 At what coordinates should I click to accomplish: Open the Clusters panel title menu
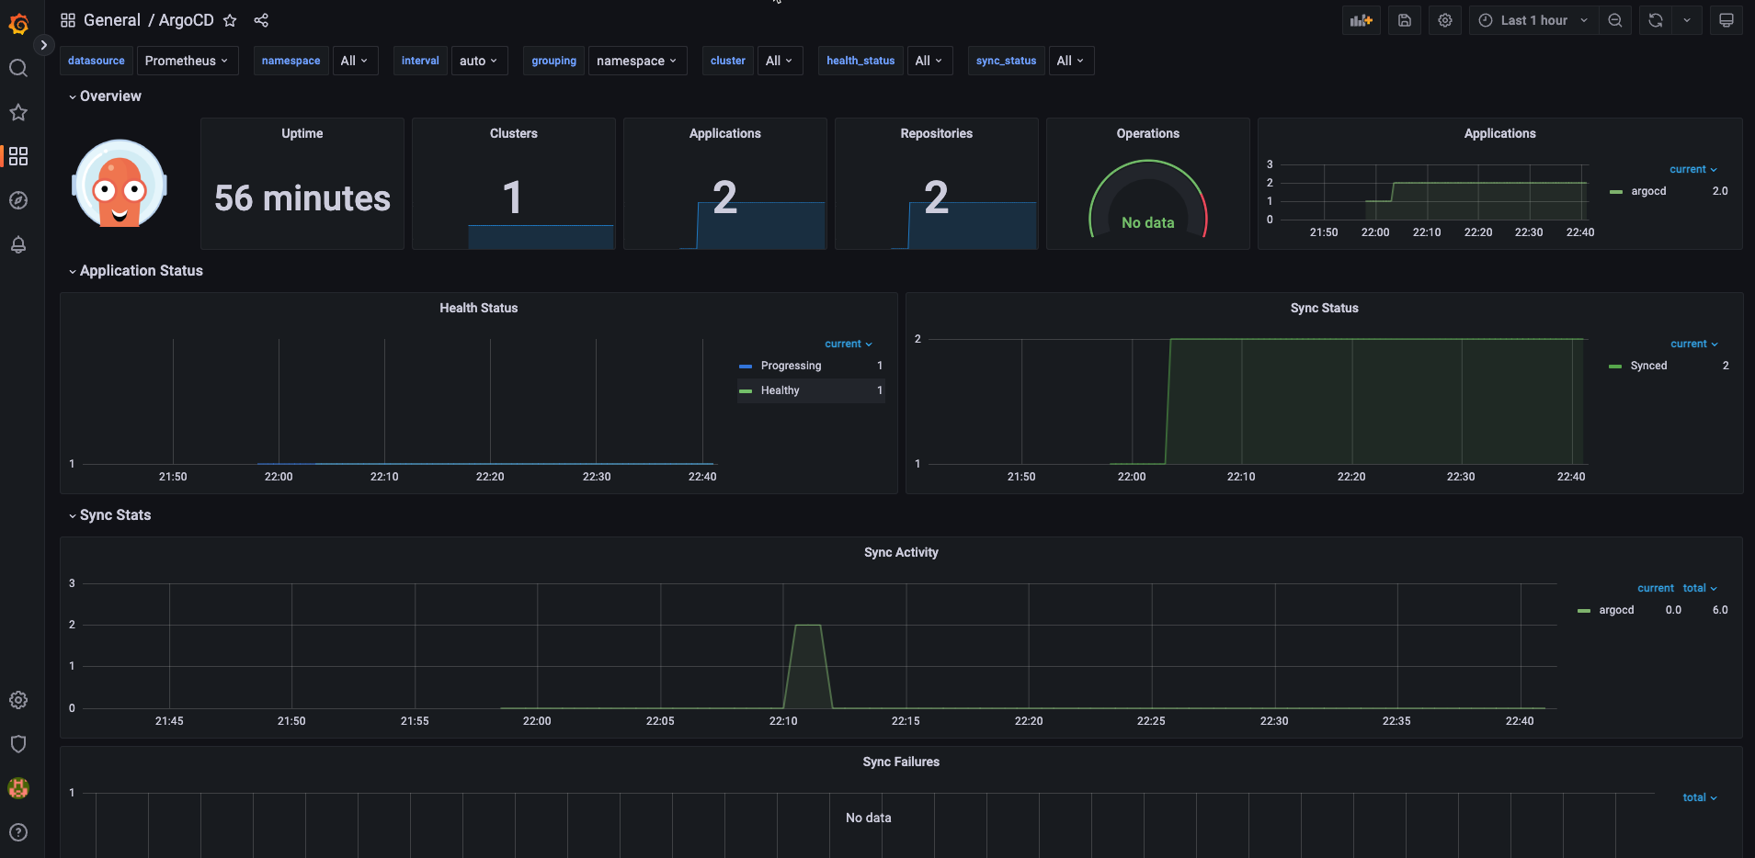(514, 133)
